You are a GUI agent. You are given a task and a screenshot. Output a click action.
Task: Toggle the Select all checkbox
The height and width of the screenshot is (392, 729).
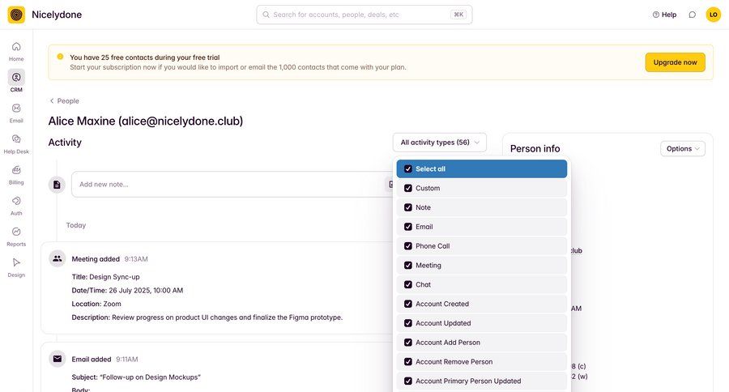click(407, 168)
